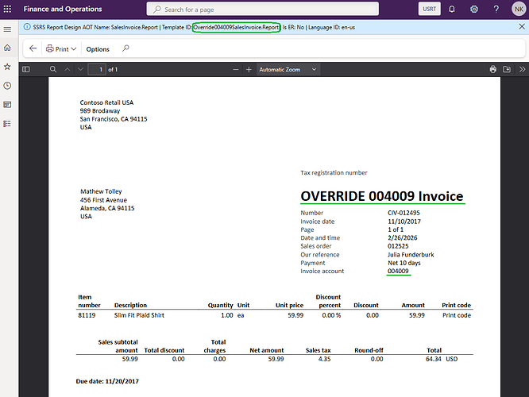Click the OVERRIDE 004009 Invoice heading
The width and height of the screenshot is (529, 397).
tap(382, 196)
